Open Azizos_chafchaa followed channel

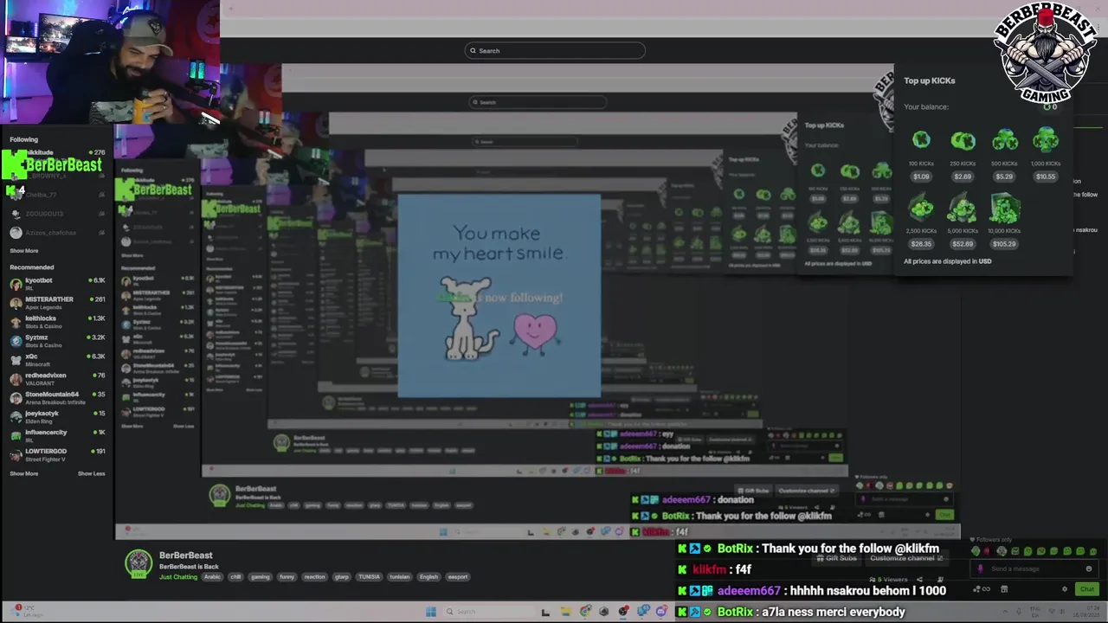coord(57,232)
